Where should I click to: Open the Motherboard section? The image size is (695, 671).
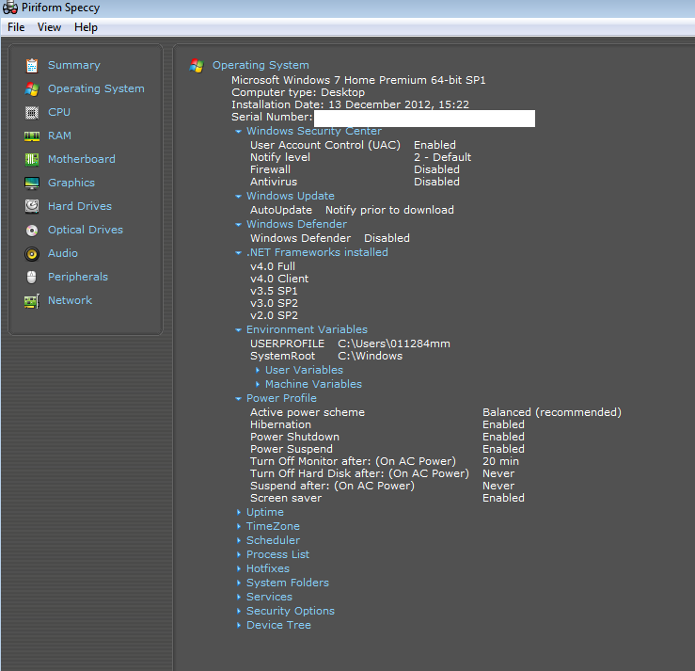coord(82,159)
